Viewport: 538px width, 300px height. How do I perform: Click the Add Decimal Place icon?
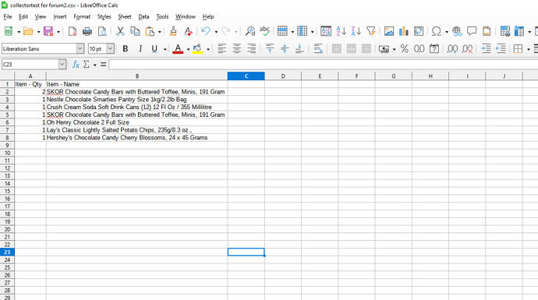452,48
